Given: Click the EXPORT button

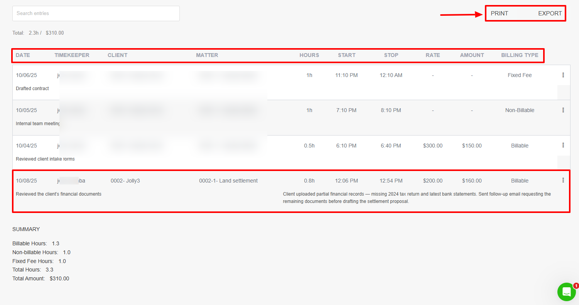Looking at the screenshot, I should [x=550, y=13].
